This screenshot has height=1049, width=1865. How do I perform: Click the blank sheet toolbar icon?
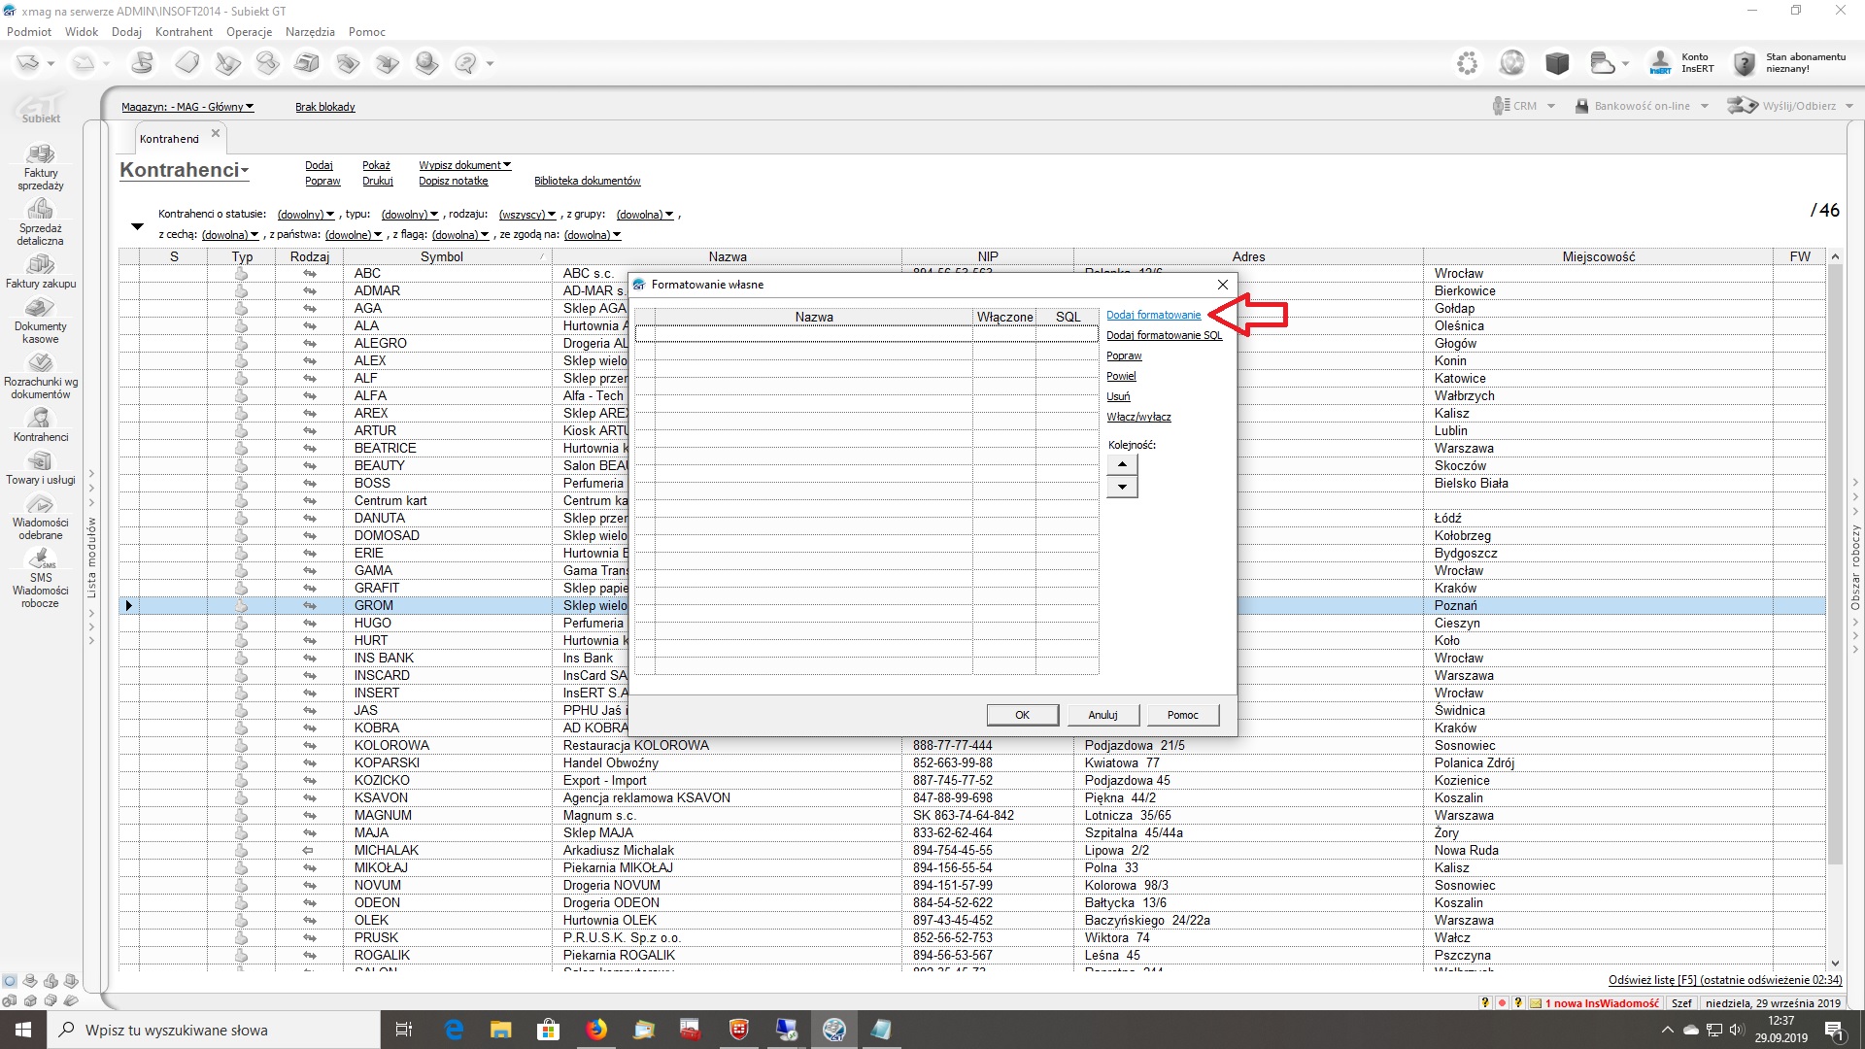pyautogui.click(x=187, y=63)
